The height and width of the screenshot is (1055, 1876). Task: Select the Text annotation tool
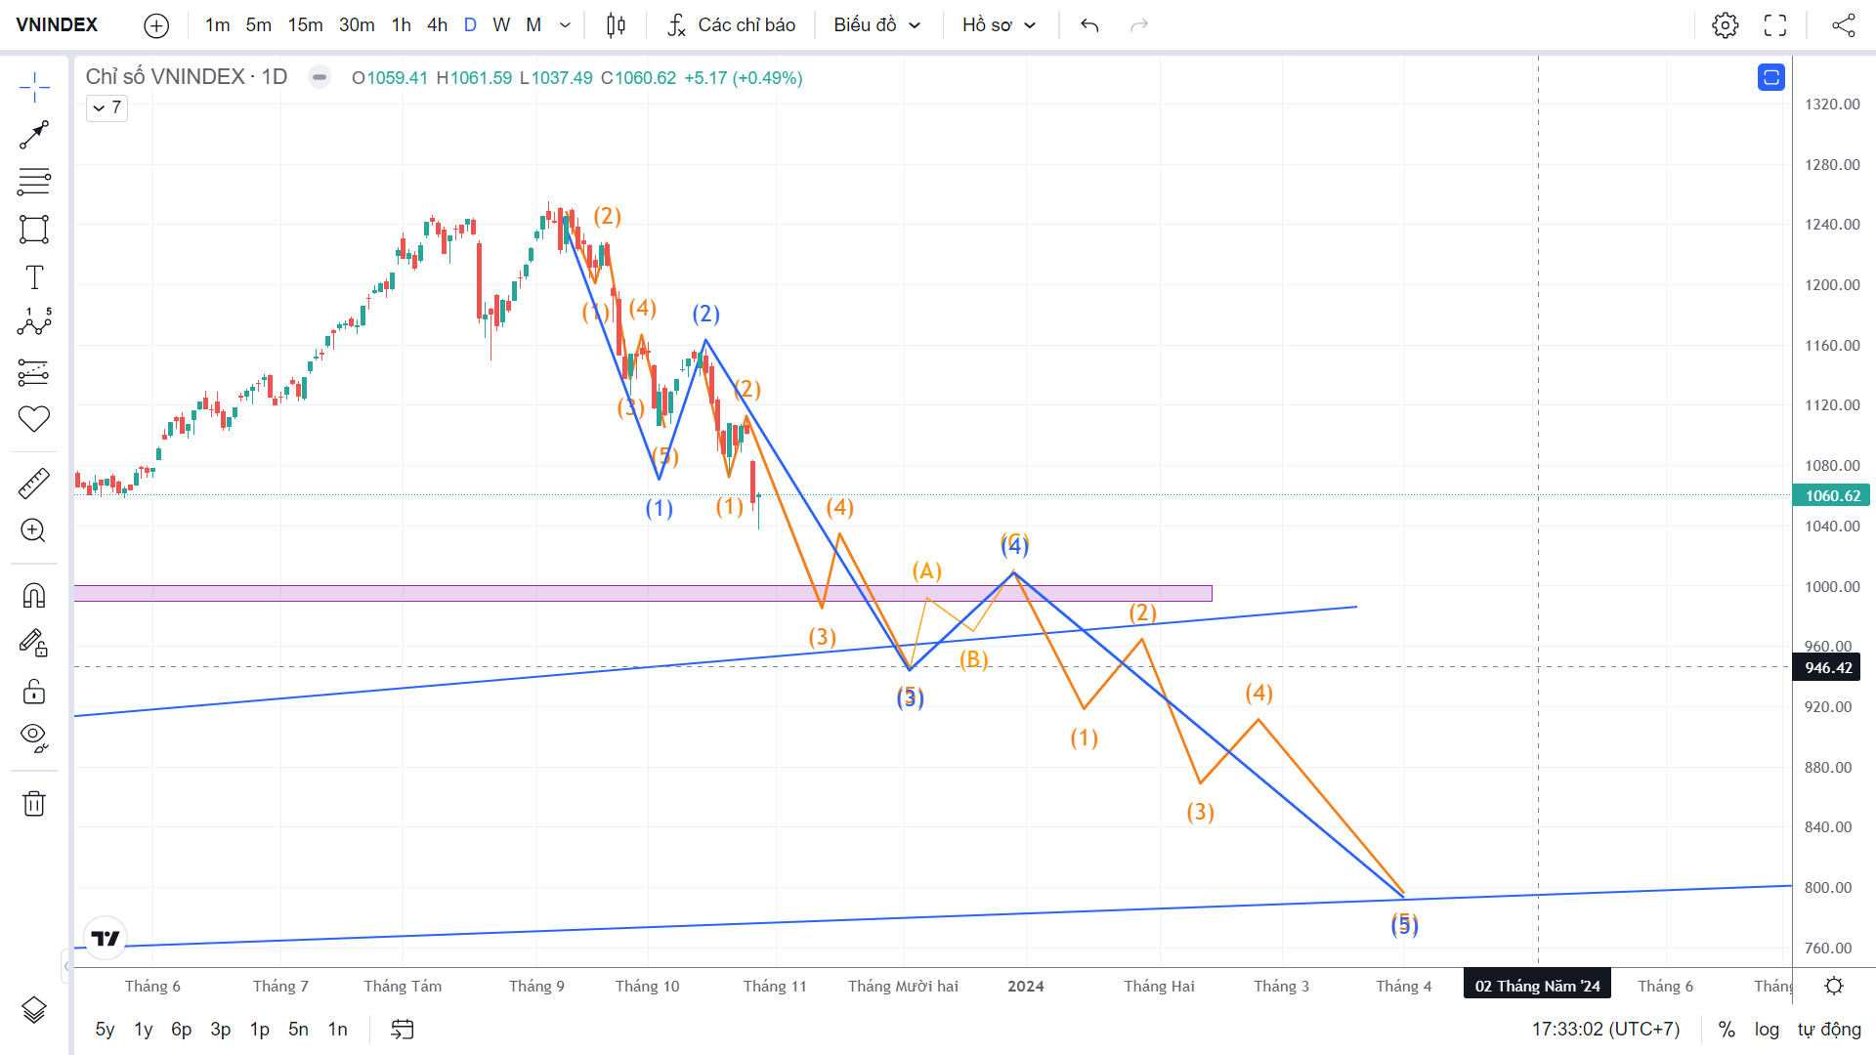[x=34, y=277]
